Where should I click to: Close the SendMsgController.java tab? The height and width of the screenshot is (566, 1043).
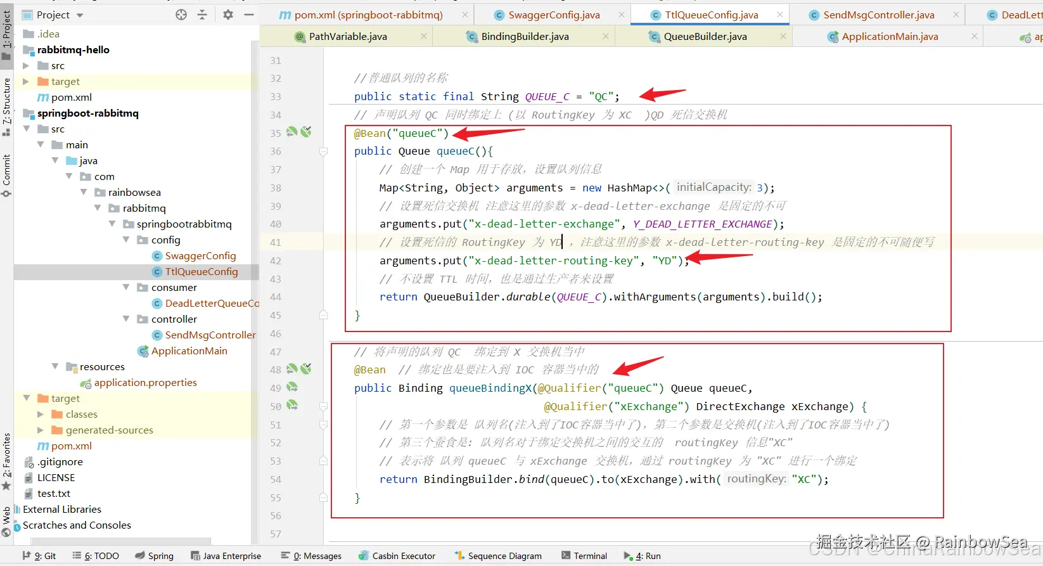pos(956,15)
